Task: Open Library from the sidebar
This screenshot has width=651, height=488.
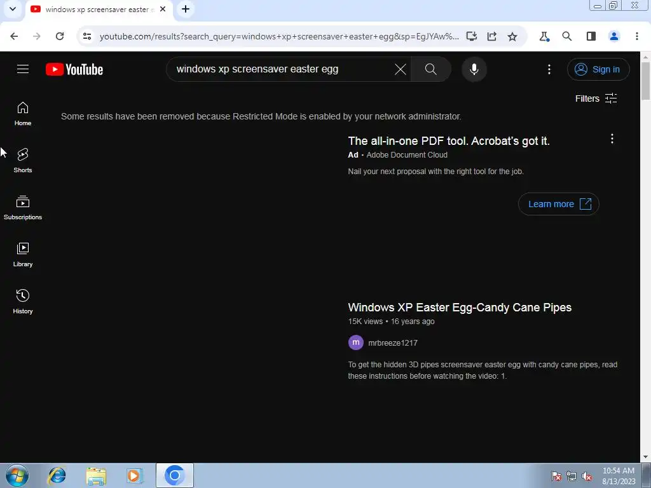Action: click(x=23, y=254)
